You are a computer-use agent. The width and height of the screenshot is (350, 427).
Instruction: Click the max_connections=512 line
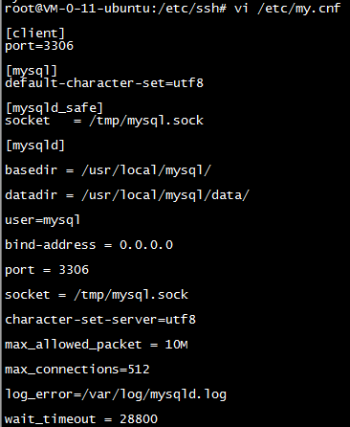pos(77,370)
